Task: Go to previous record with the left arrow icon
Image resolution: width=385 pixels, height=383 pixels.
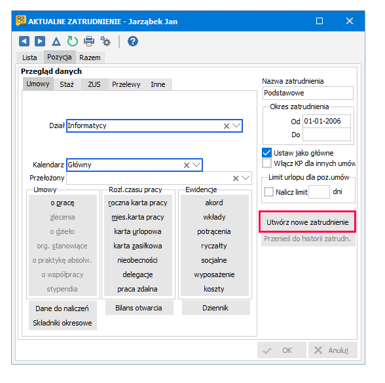Action: coord(24,41)
